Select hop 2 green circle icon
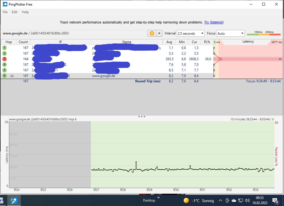The width and height of the screenshot is (284, 206). pyautogui.click(x=4, y=53)
